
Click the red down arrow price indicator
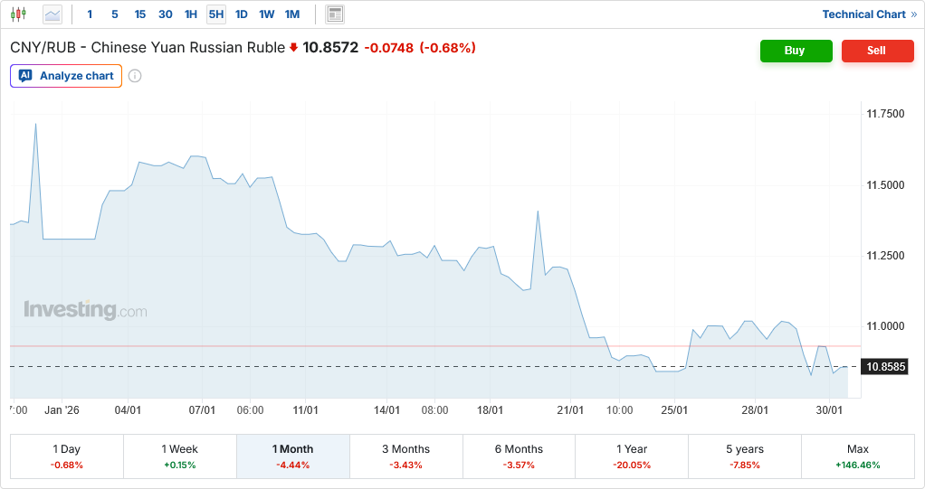coord(293,48)
